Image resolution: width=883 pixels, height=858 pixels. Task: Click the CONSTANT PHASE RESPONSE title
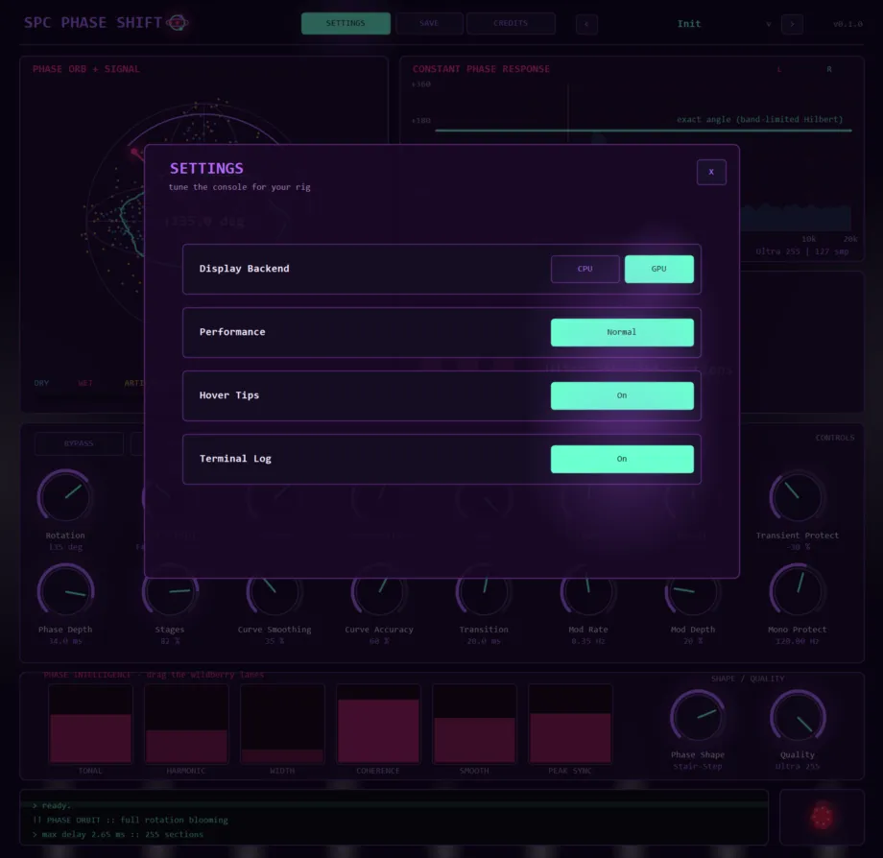tap(481, 69)
